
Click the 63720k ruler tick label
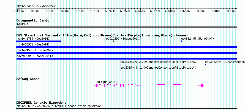80,11
